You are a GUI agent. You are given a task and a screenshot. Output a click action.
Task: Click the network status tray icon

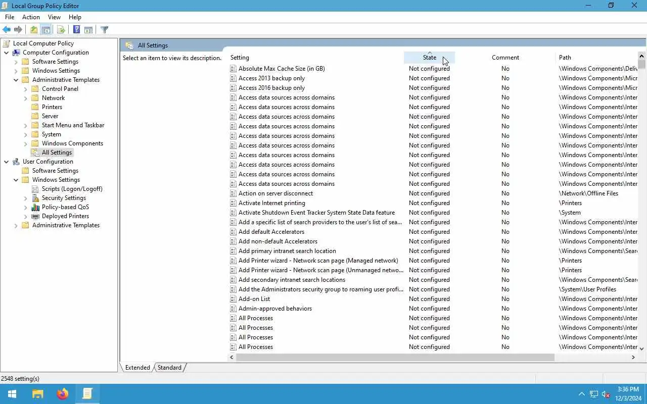594,394
